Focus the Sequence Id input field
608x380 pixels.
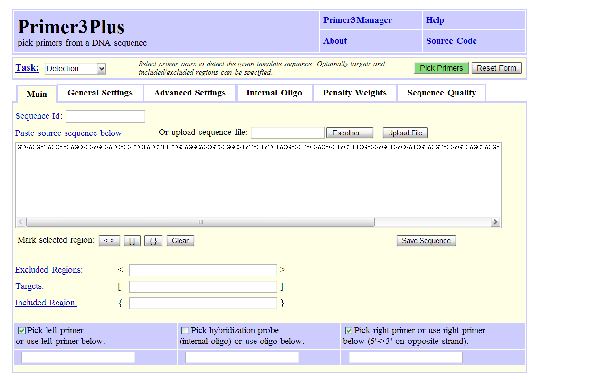(105, 116)
